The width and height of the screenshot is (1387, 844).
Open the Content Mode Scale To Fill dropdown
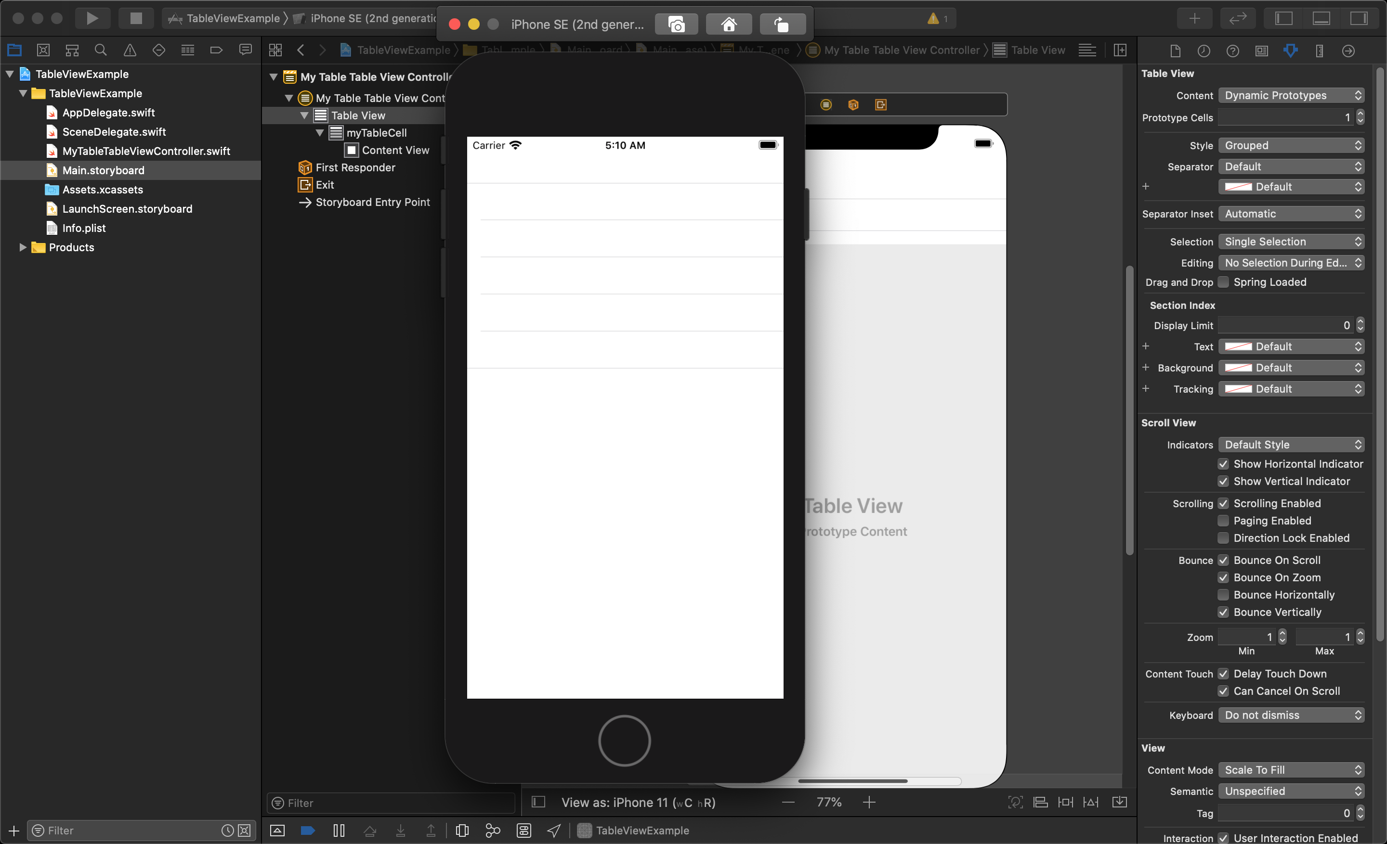click(x=1291, y=770)
